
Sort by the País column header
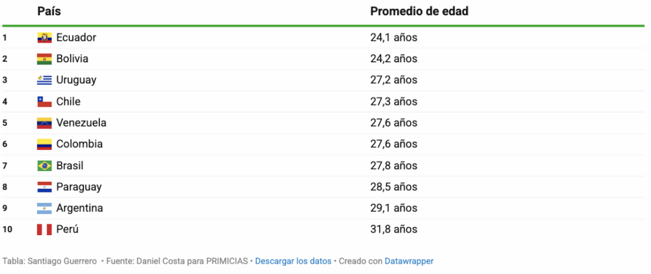pos(49,11)
